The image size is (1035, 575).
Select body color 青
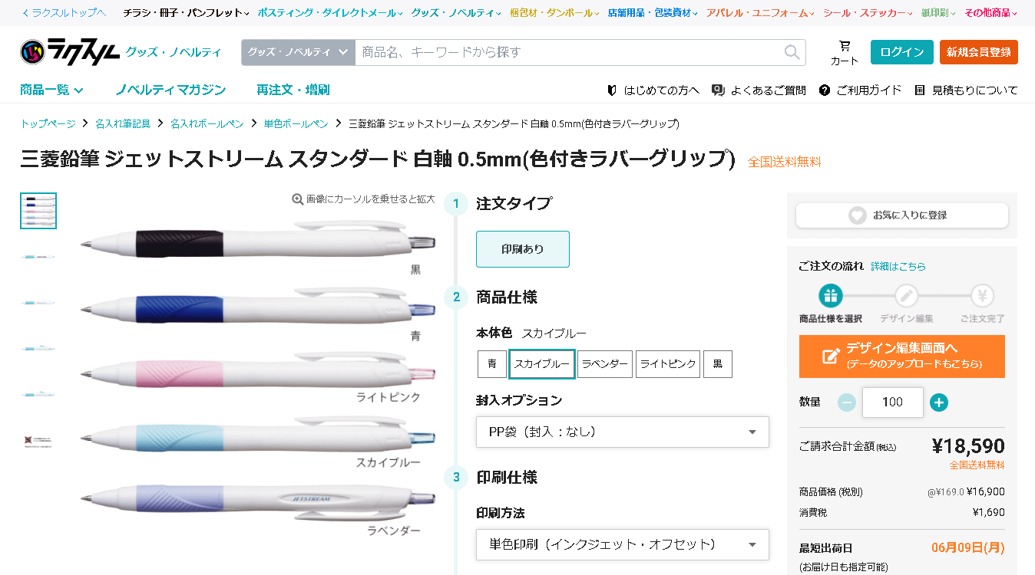click(492, 364)
